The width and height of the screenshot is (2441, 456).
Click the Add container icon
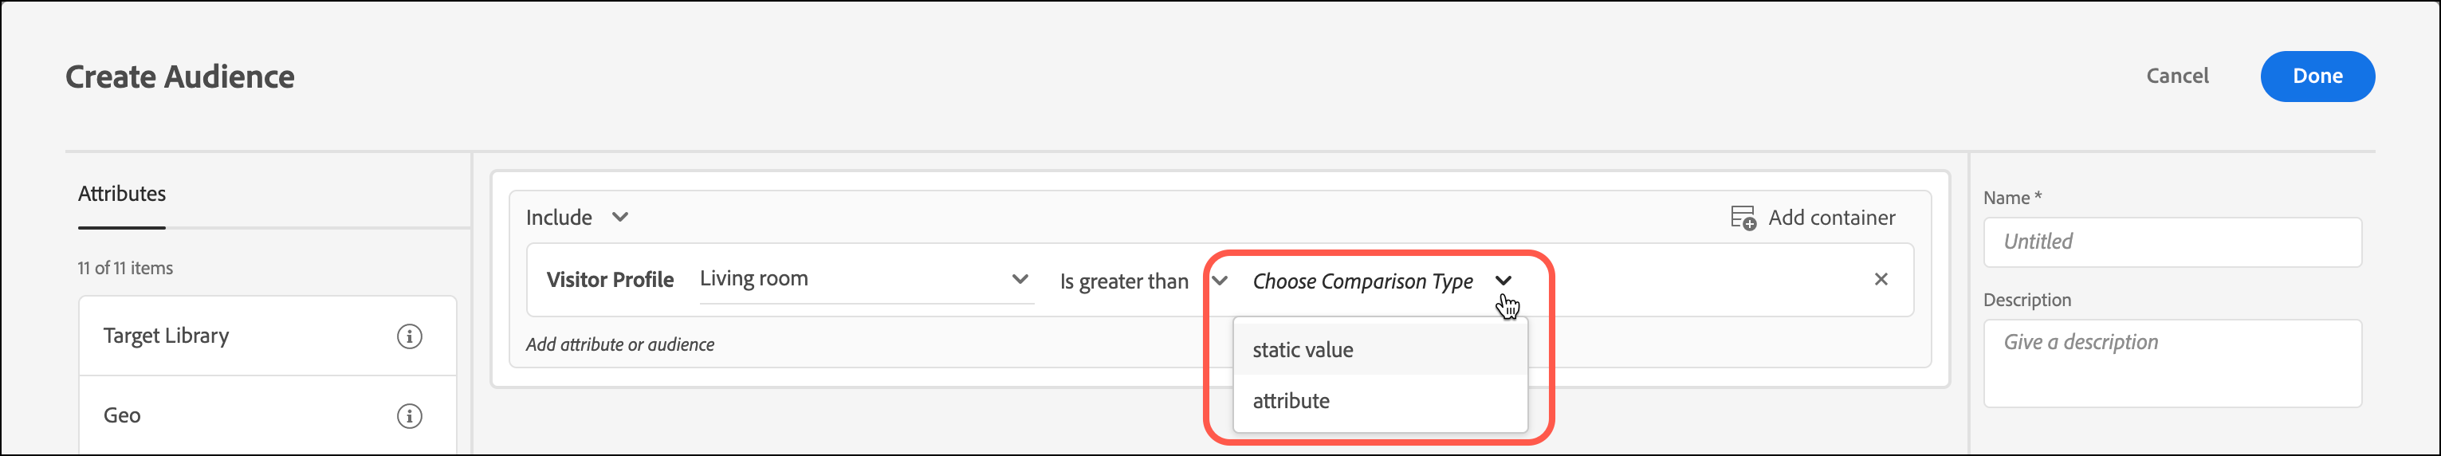tap(1742, 218)
